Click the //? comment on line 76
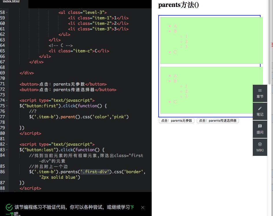The image size is (273, 216). [x=33, y=111]
